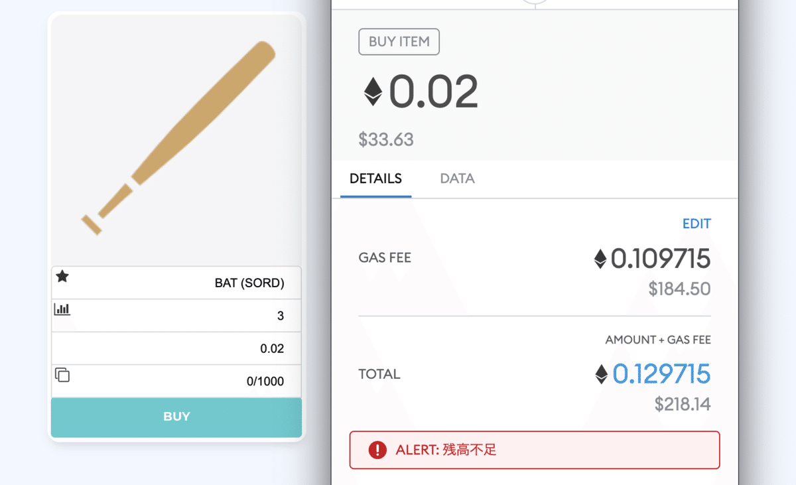Click the EDIT gas fee link
796x485 pixels.
696,224
